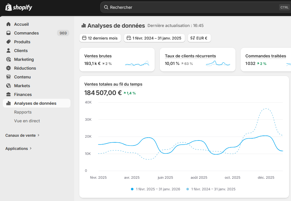Image resolution: width=291 pixels, height=201 pixels.
Task: Select the Commandes orders icon
Action: click(x=8, y=33)
